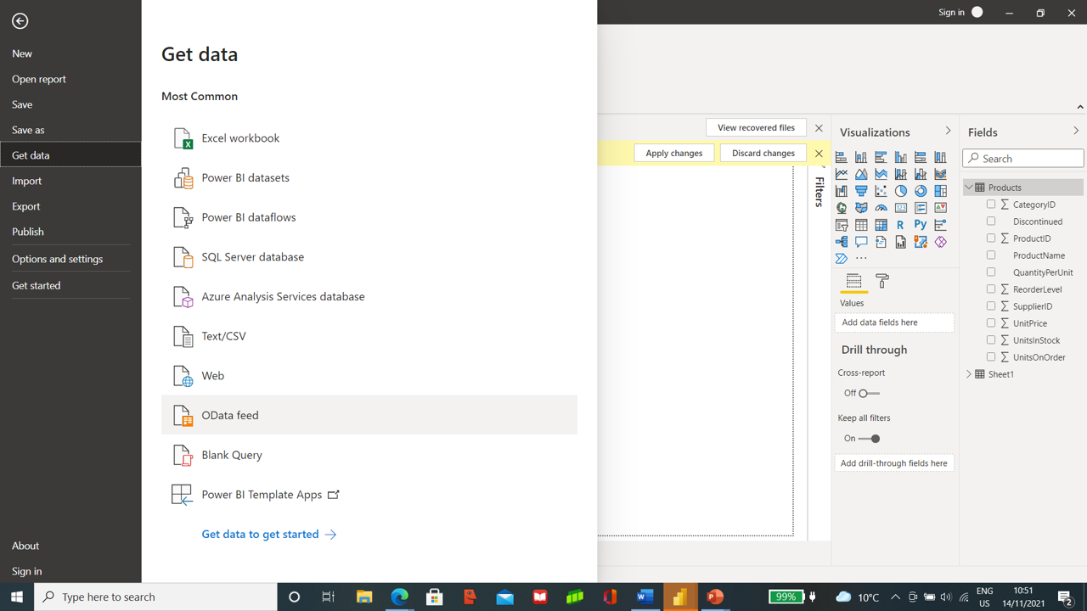1087x611 pixels.
Task: Click View recovered files button
Action: 756,128
